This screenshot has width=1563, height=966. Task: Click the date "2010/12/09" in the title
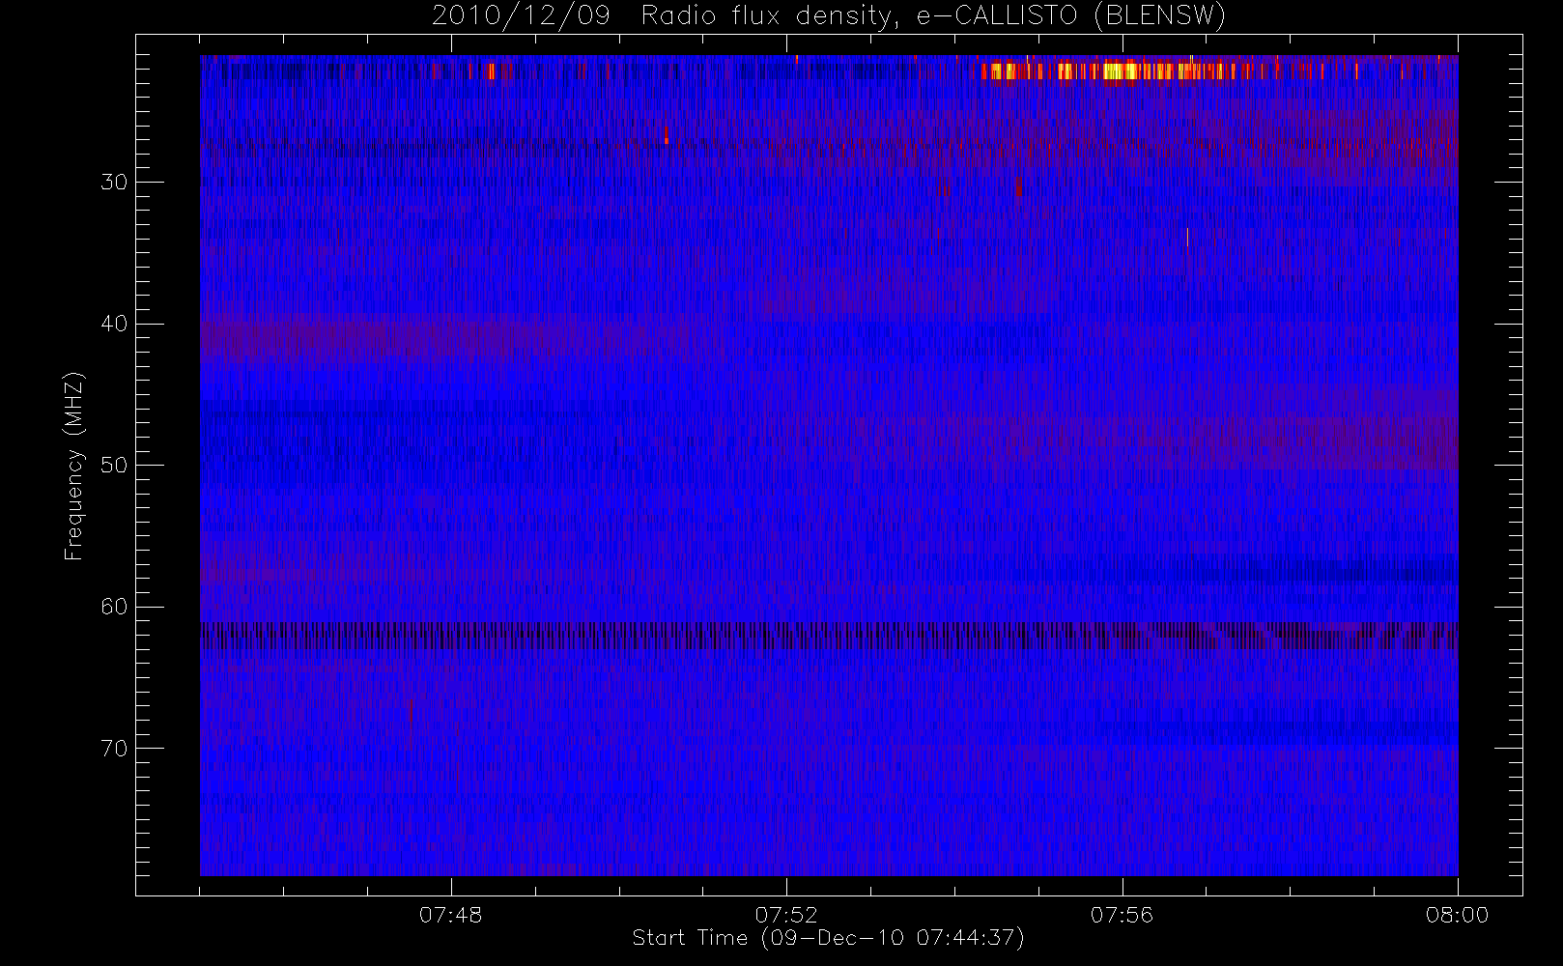click(x=521, y=16)
